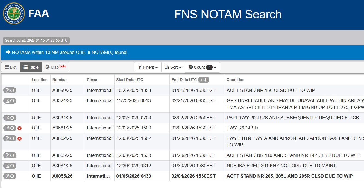Click the red X icon beside A3661/25
Screen dimensions: 364x188
19,128
